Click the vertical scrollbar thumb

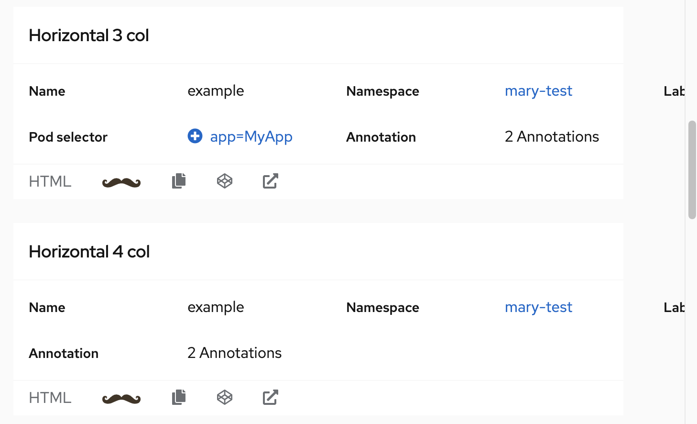pos(692,170)
